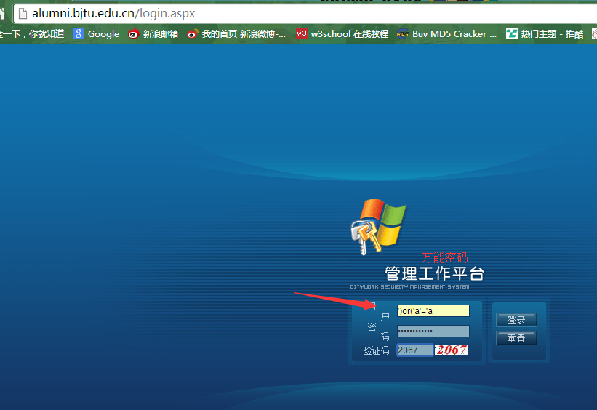Click the Google bookmark favicon
The image size is (597, 410).
(x=79, y=34)
